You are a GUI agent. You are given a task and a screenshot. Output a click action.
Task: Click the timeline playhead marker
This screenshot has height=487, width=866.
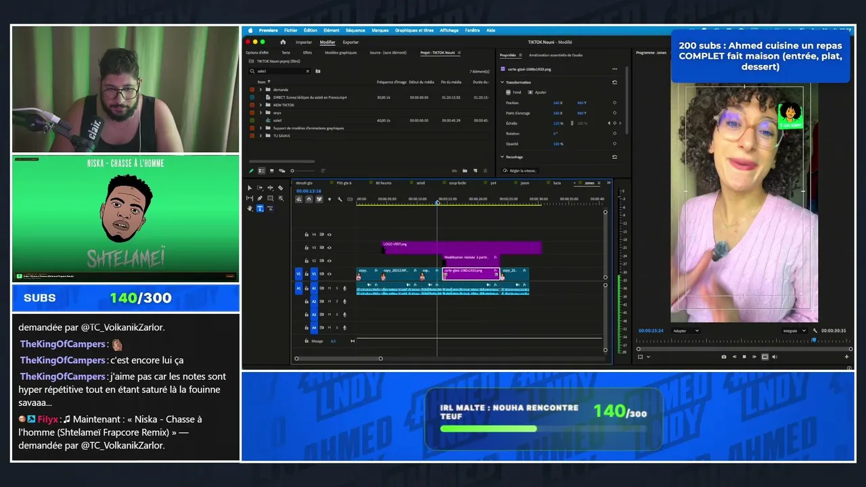(x=437, y=202)
